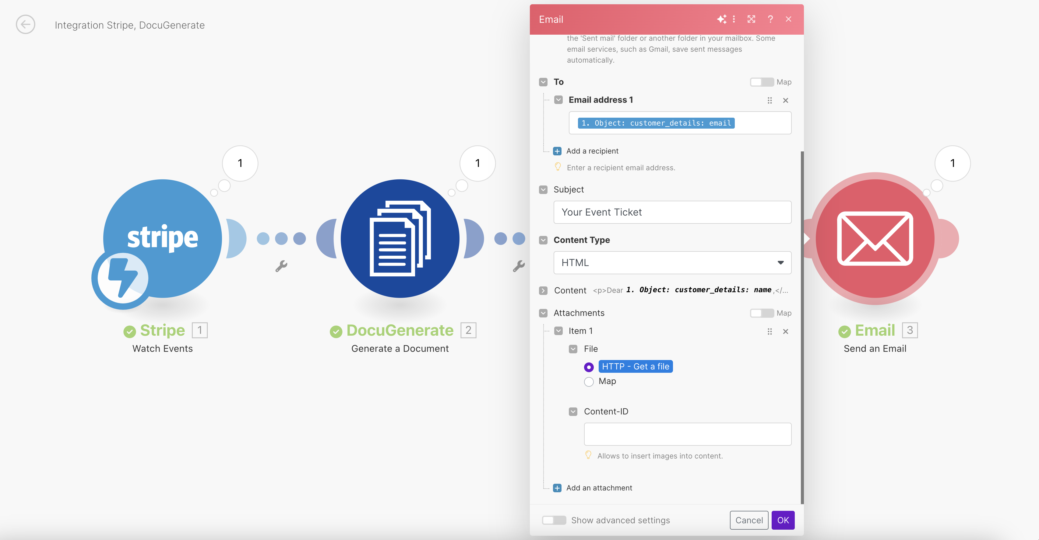Collapse the File field

[573, 349]
